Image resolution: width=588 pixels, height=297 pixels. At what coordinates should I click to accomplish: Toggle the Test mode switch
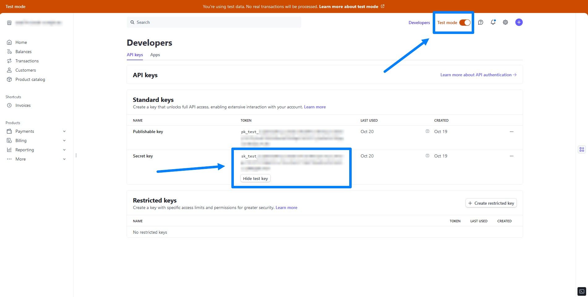tap(465, 23)
